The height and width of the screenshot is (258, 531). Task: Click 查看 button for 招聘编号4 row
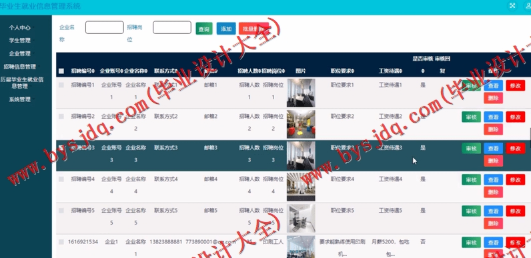click(x=493, y=180)
